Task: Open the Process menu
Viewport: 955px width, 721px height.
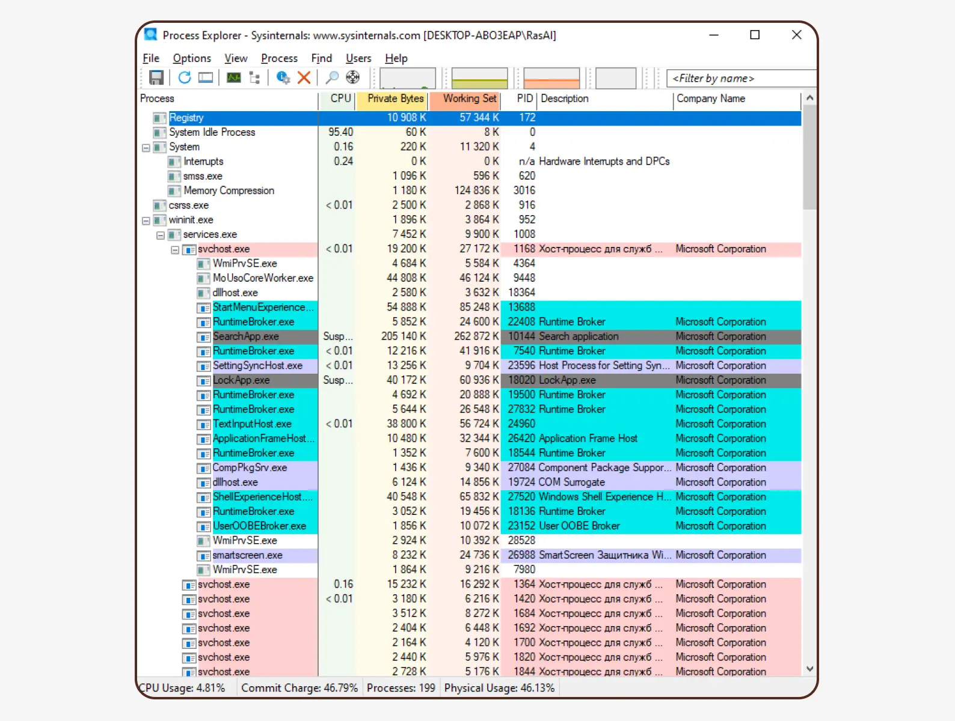Action: pyautogui.click(x=279, y=58)
